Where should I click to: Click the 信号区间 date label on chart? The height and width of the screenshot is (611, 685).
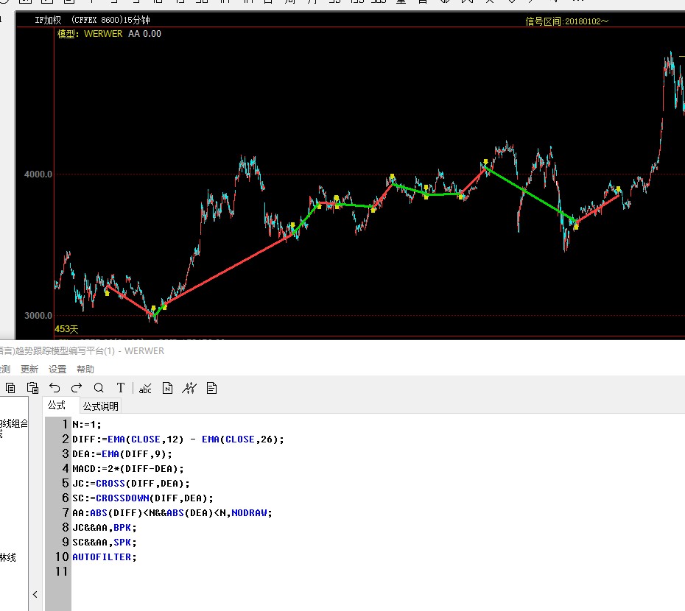pyautogui.click(x=566, y=21)
